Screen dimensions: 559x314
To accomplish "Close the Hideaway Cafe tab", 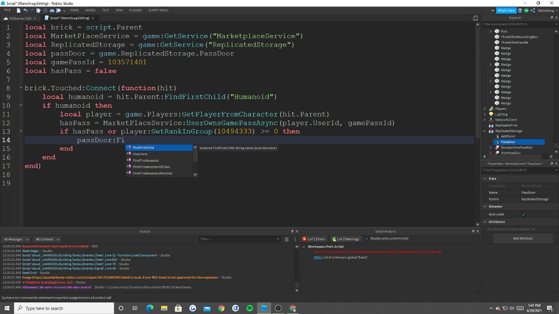I will tap(35, 18).
